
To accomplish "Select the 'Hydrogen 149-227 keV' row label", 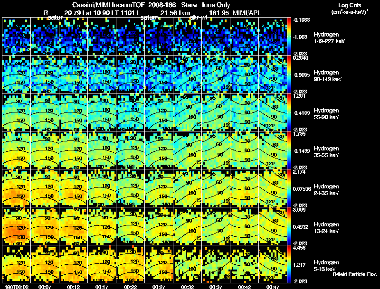I will [x=329, y=38].
